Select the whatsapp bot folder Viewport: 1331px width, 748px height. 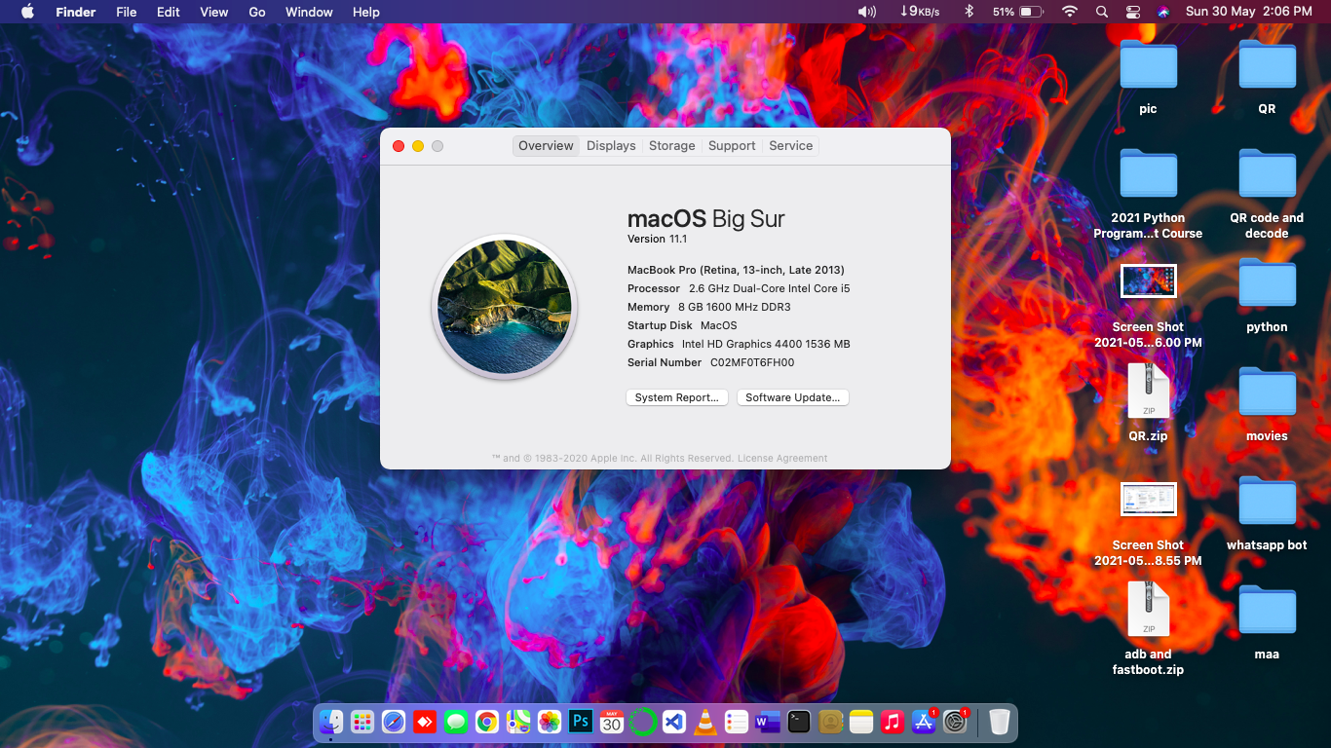pyautogui.click(x=1267, y=501)
